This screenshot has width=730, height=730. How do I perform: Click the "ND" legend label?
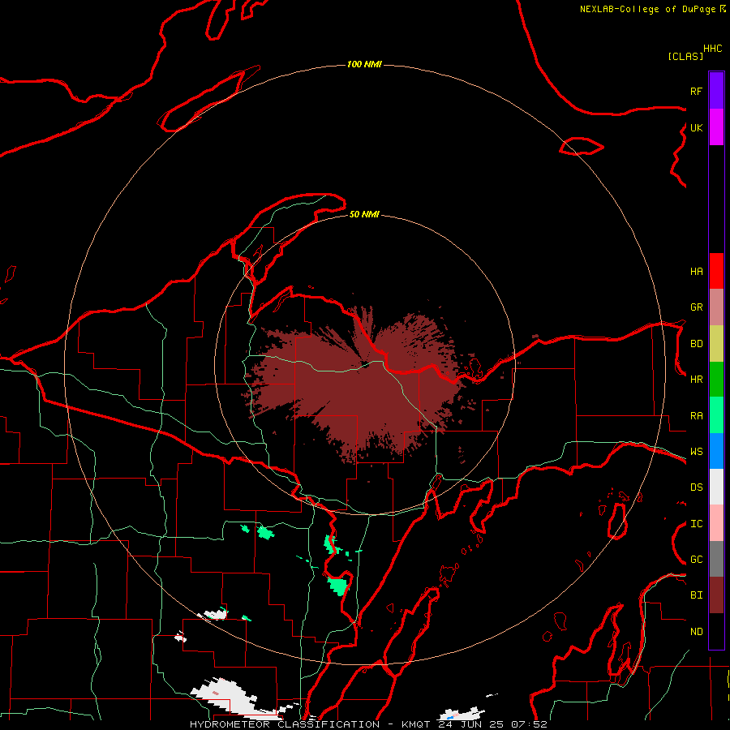[x=696, y=632]
